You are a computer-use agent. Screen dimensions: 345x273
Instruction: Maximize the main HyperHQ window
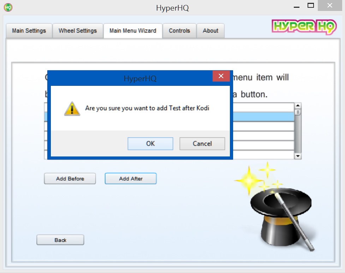click(311, 6)
